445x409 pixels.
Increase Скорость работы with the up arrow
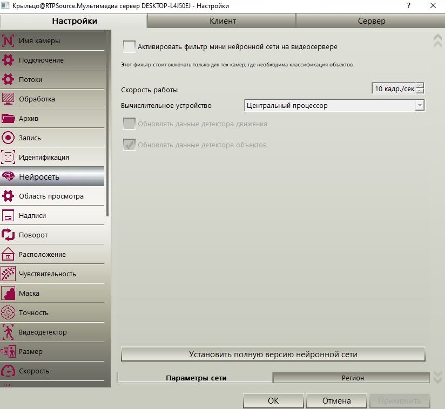[420, 85]
